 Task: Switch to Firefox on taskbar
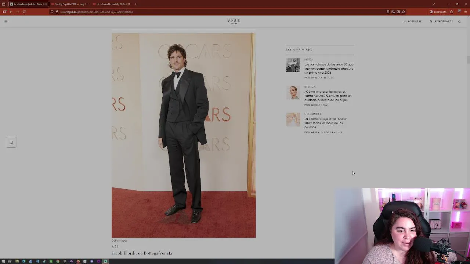click(x=78, y=261)
